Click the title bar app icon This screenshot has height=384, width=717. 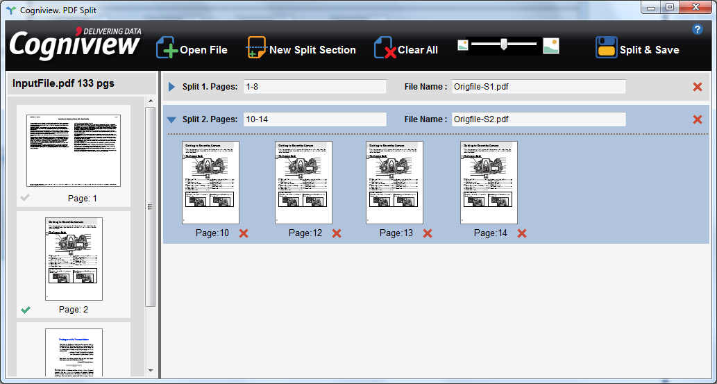[11, 10]
